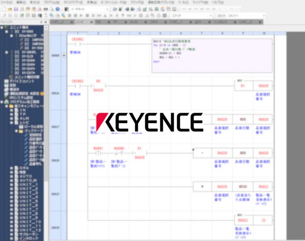Open the ツール(T) menu
The width and height of the screenshot is (305, 241).
click(x=183, y=3)
